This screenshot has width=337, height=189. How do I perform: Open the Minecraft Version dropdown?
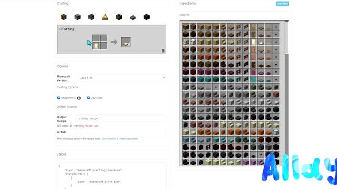[121, 78]
